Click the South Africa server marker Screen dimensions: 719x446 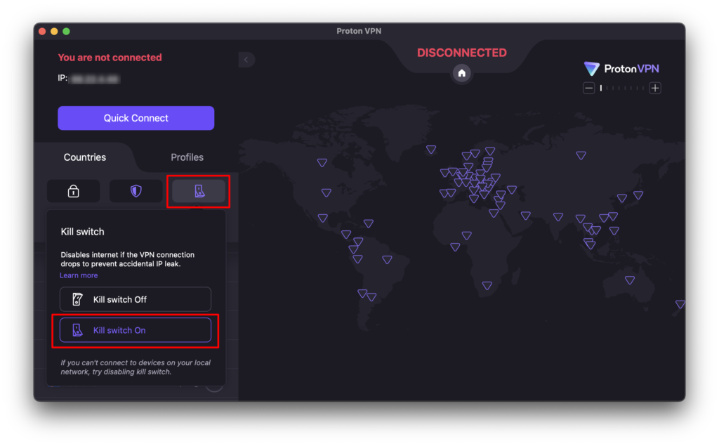tap(487, 285)
